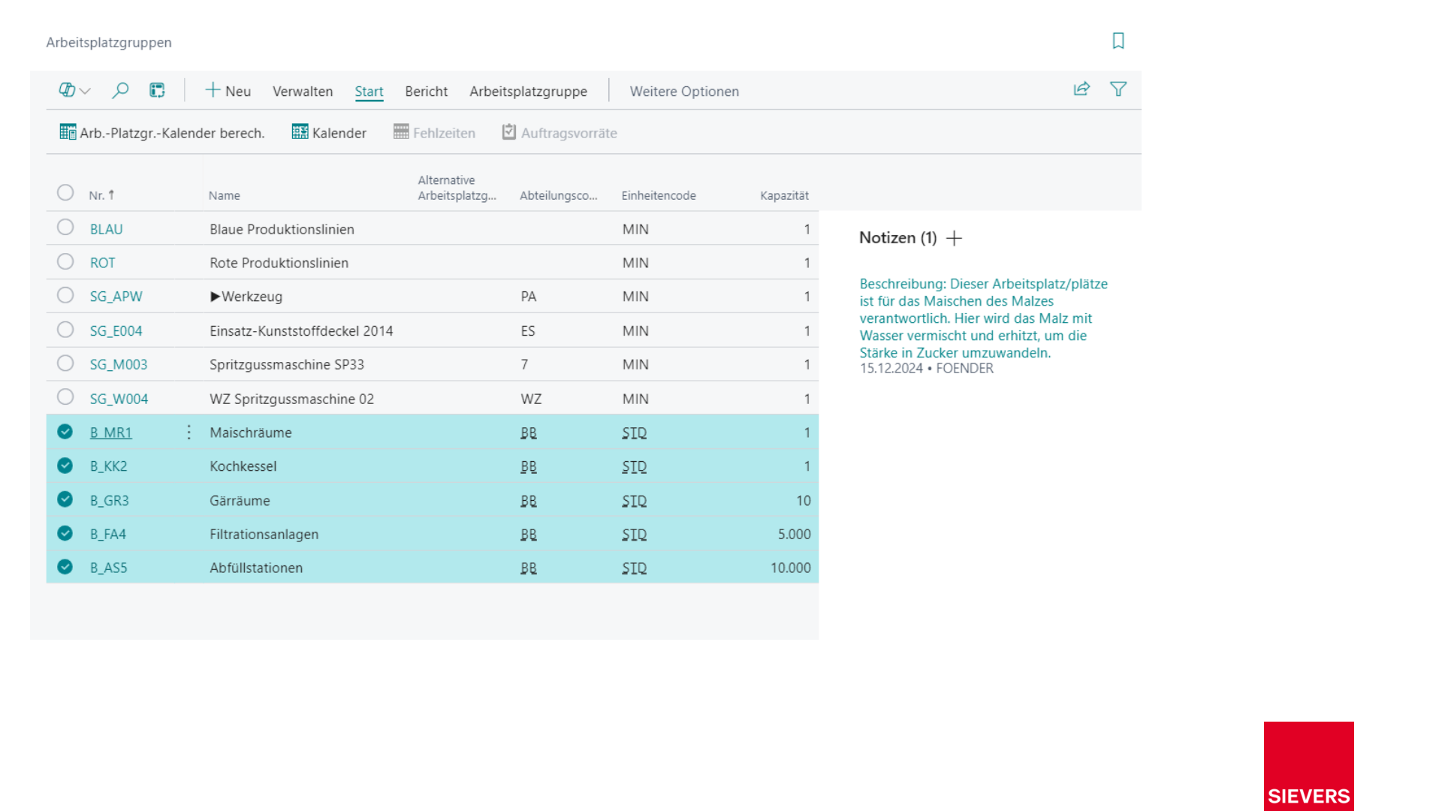Click the Neu button with plus
1442x811 pixels.
[x=228, y=91]
